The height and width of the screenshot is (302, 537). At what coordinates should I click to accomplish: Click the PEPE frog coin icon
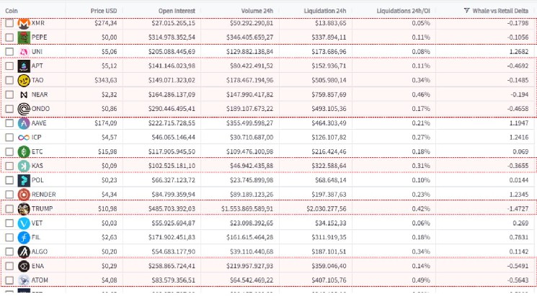pyautogui.click(x=25, y=37)
